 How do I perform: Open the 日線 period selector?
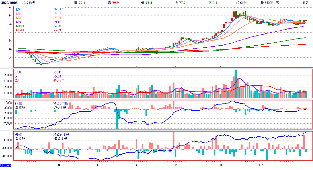tap(306, 3)
